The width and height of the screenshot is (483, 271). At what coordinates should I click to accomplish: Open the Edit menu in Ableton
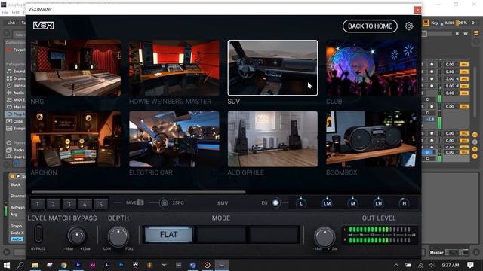point(15,13)
